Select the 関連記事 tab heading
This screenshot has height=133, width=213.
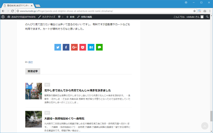coord(33,71)
